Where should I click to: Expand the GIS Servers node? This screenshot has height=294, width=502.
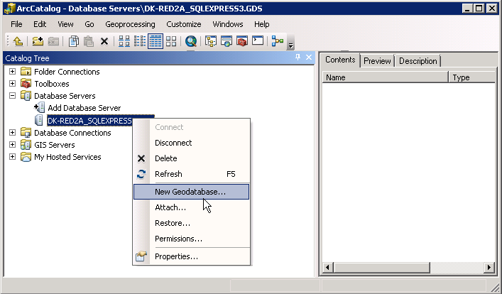[x=12, y=144]
